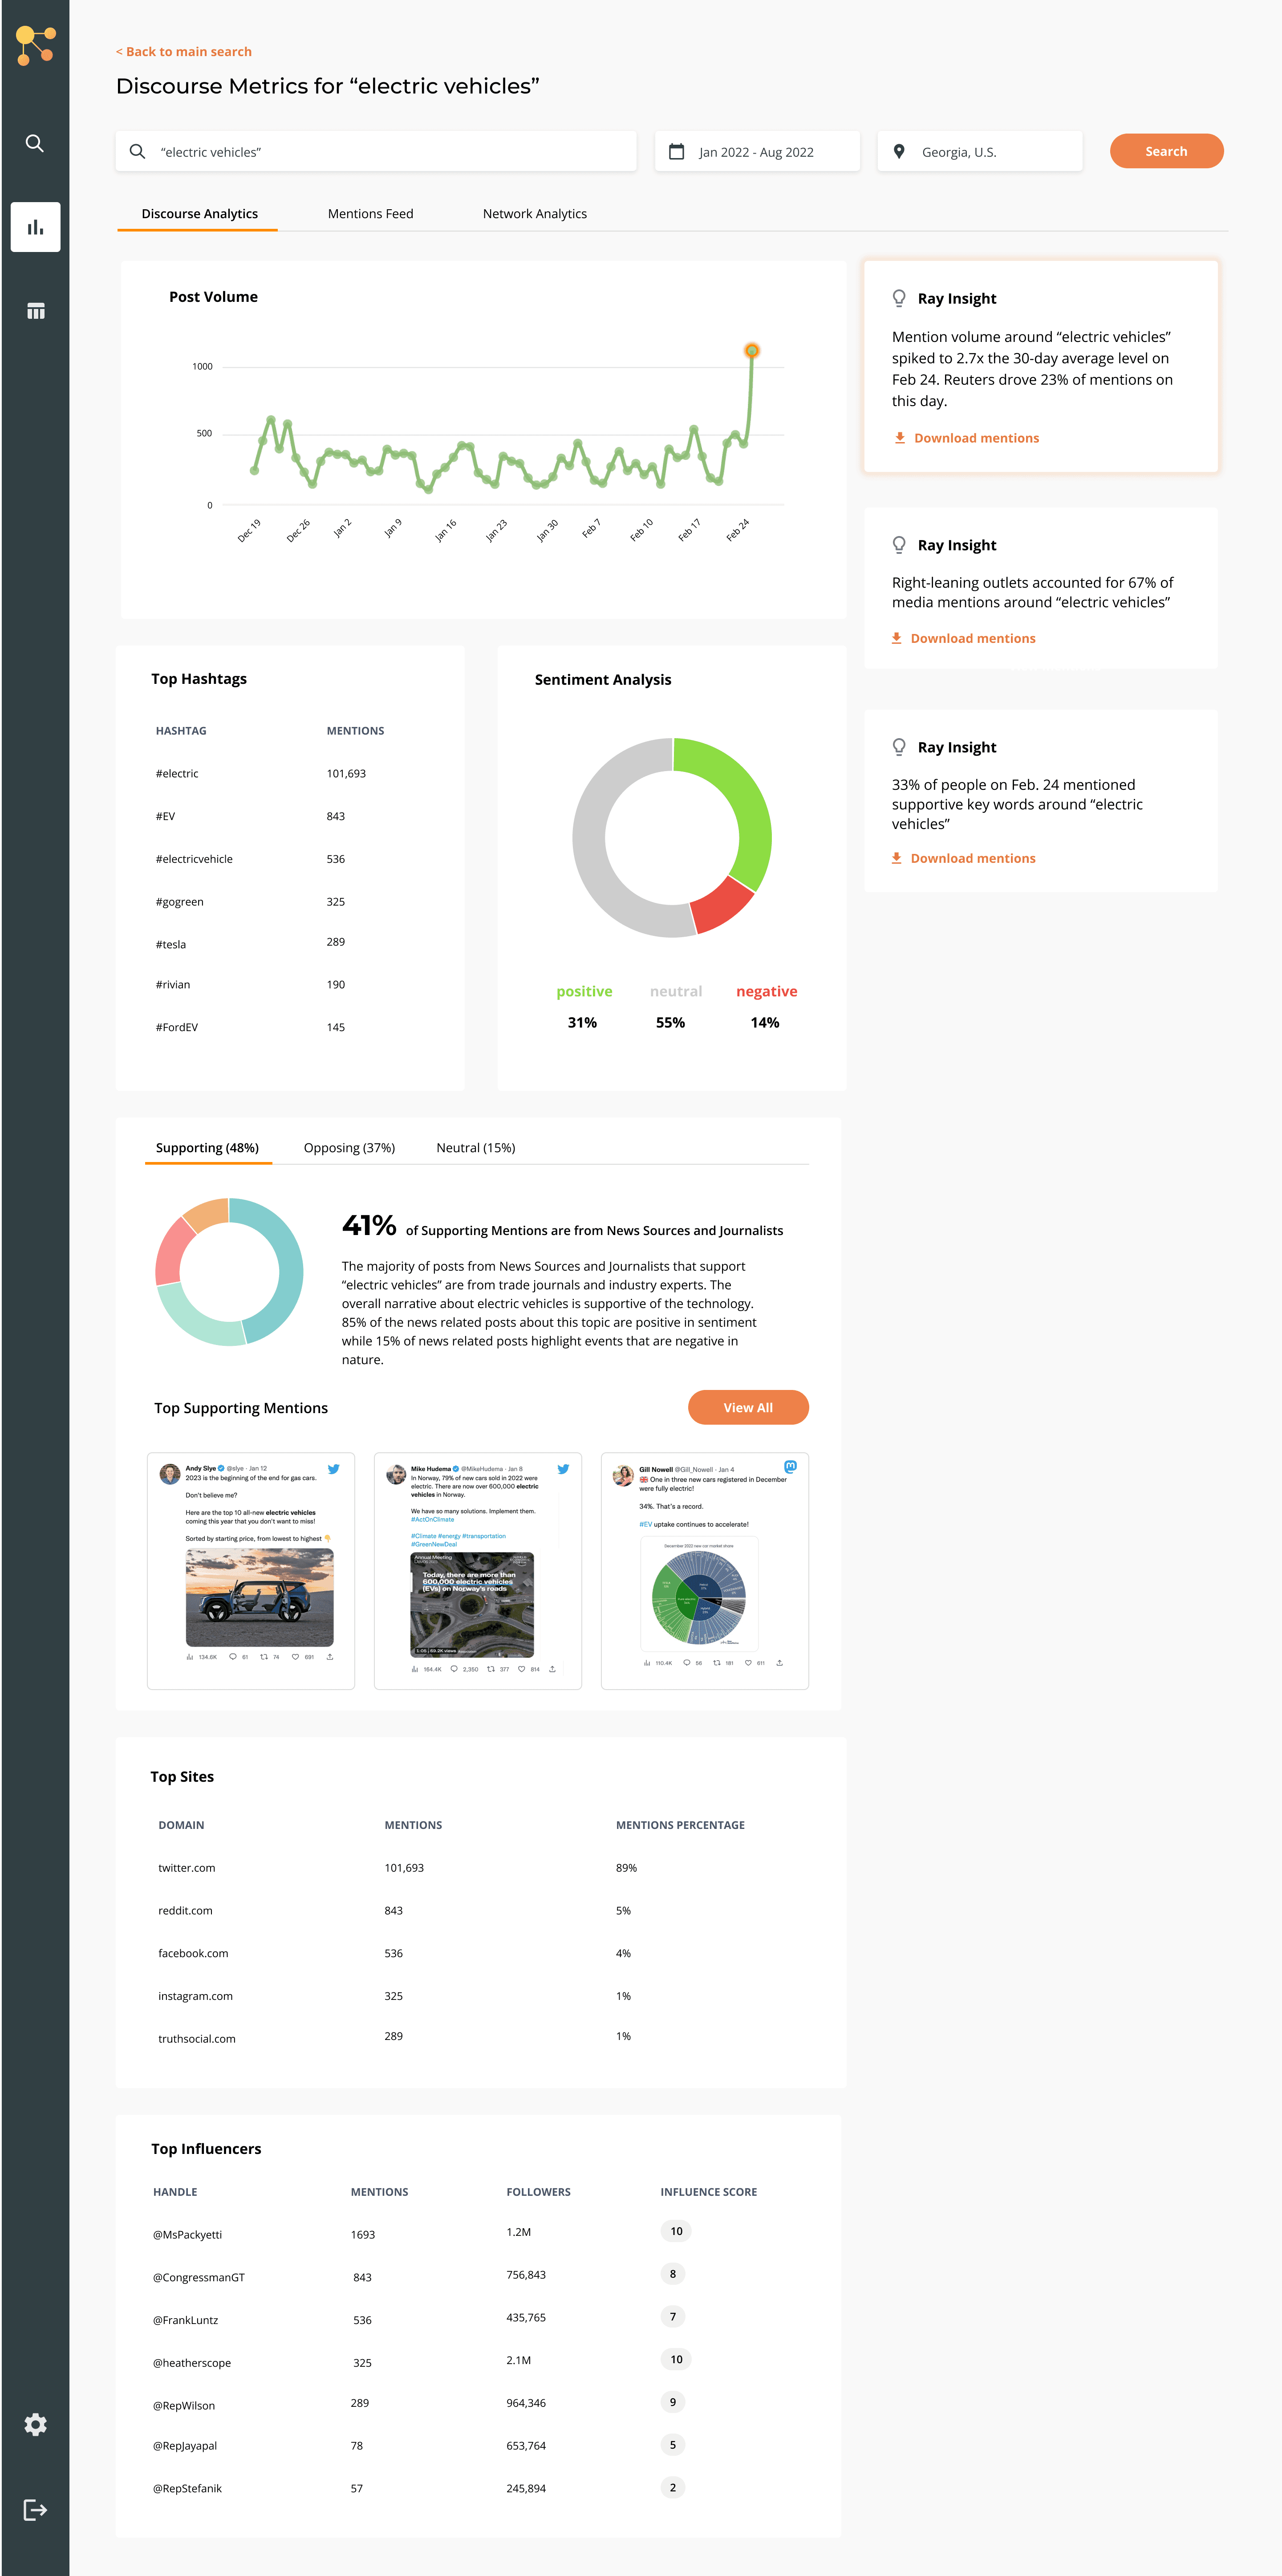Open the analytics bar chart sidebar icon

click(x=35, y=227)
